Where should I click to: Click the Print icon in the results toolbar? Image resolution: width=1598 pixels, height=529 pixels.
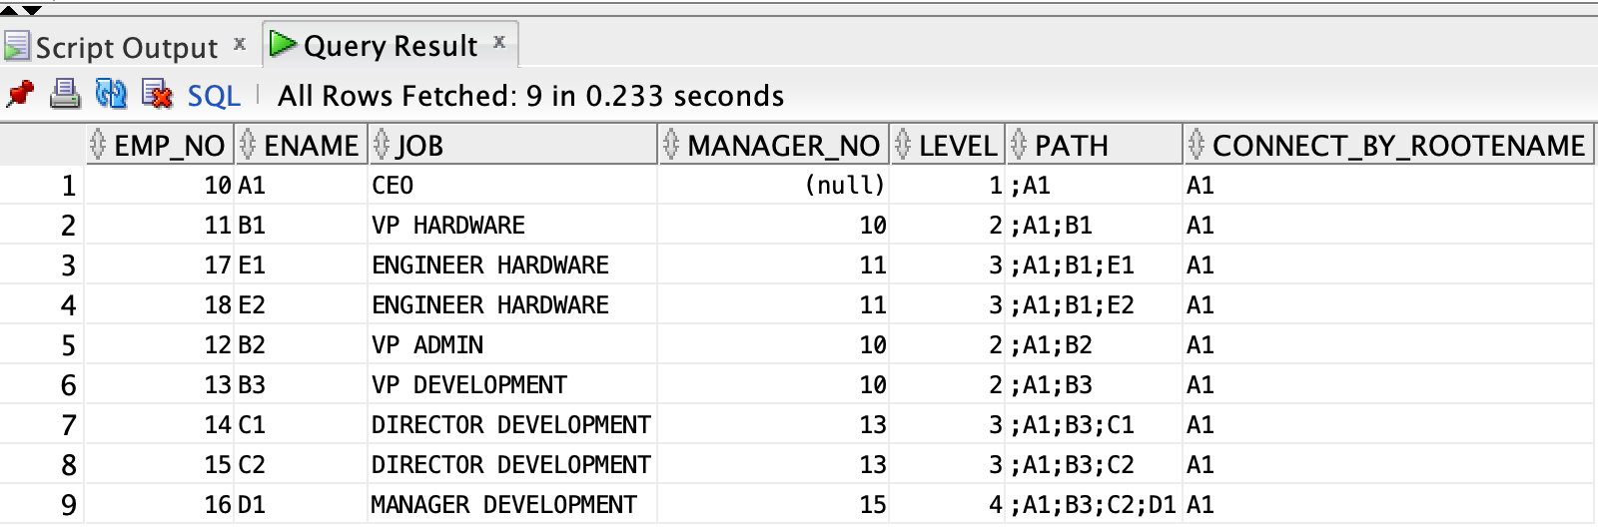point(65,95)
